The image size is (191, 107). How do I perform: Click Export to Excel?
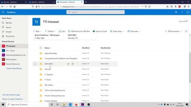pyautogui.click(x=100, y=31)
